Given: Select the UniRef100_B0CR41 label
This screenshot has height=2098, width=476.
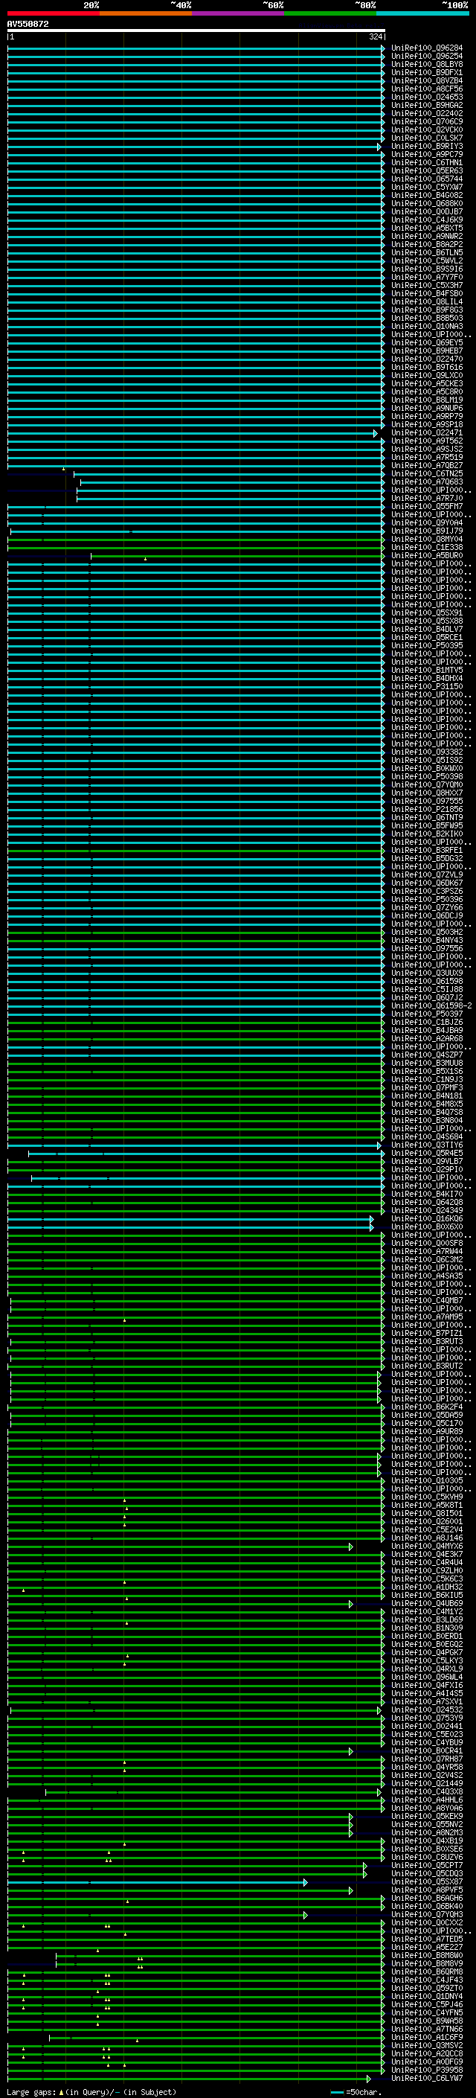Looking at the screenshot, I should [x=427, y=1751].
